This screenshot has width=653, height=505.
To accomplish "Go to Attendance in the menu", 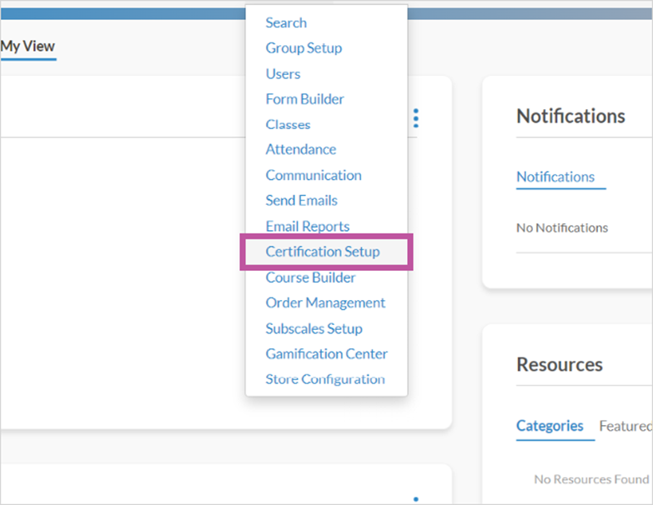I will pos(301,149).
